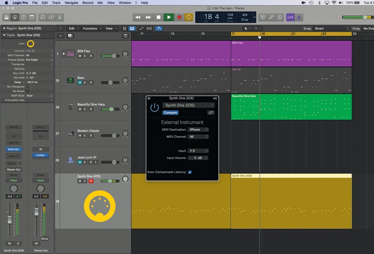Toggle the Catch Playhead button
This screenshot has height=254, width=374.
tap(159, 28)
